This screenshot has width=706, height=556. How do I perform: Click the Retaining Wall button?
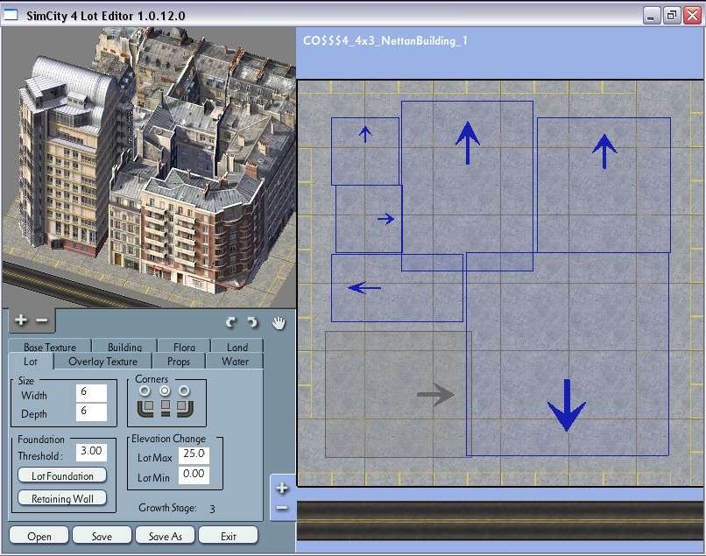(62, 498)
